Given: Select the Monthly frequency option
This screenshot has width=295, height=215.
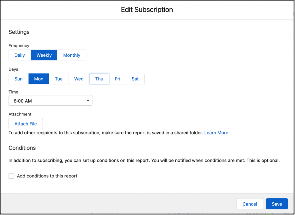Looking at the screenshot, I should (x=71, y=55).
